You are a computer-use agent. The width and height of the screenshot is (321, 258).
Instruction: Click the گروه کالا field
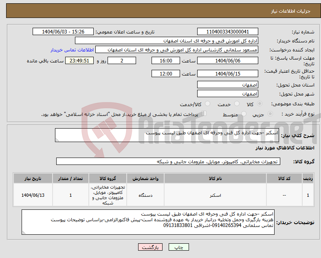pyautogui.click(x=168, y=161)
